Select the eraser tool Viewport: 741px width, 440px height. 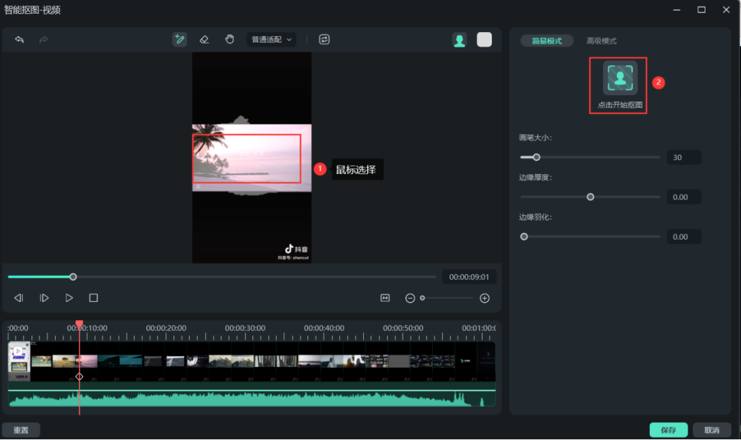click(204, 40)
